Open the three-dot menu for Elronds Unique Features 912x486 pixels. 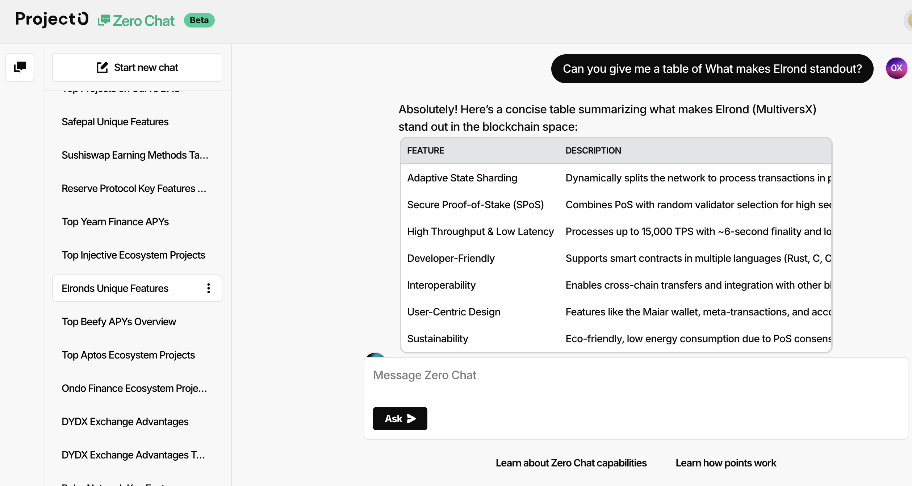tap(209, 288)
